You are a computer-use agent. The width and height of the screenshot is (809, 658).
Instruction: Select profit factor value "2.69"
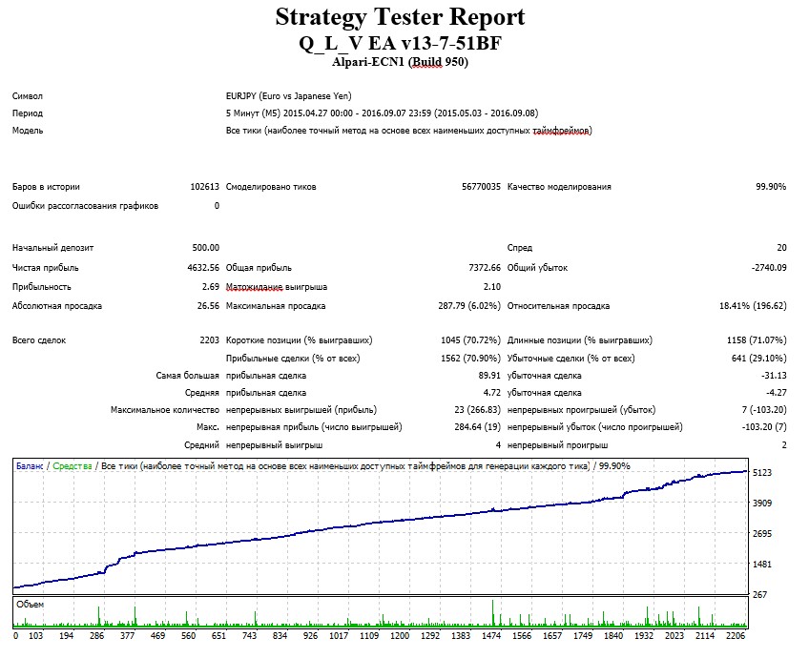[x=211, y=287]
